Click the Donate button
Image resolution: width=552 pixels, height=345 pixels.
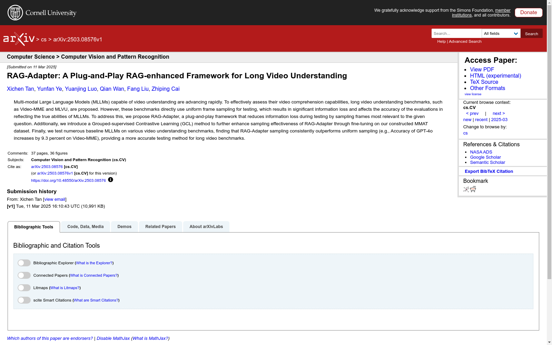pyautogui.click(x=529, y=12)
